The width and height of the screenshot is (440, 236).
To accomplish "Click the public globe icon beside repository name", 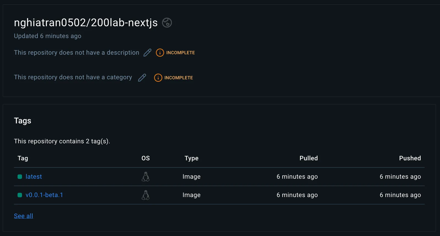I will point(167,22).
